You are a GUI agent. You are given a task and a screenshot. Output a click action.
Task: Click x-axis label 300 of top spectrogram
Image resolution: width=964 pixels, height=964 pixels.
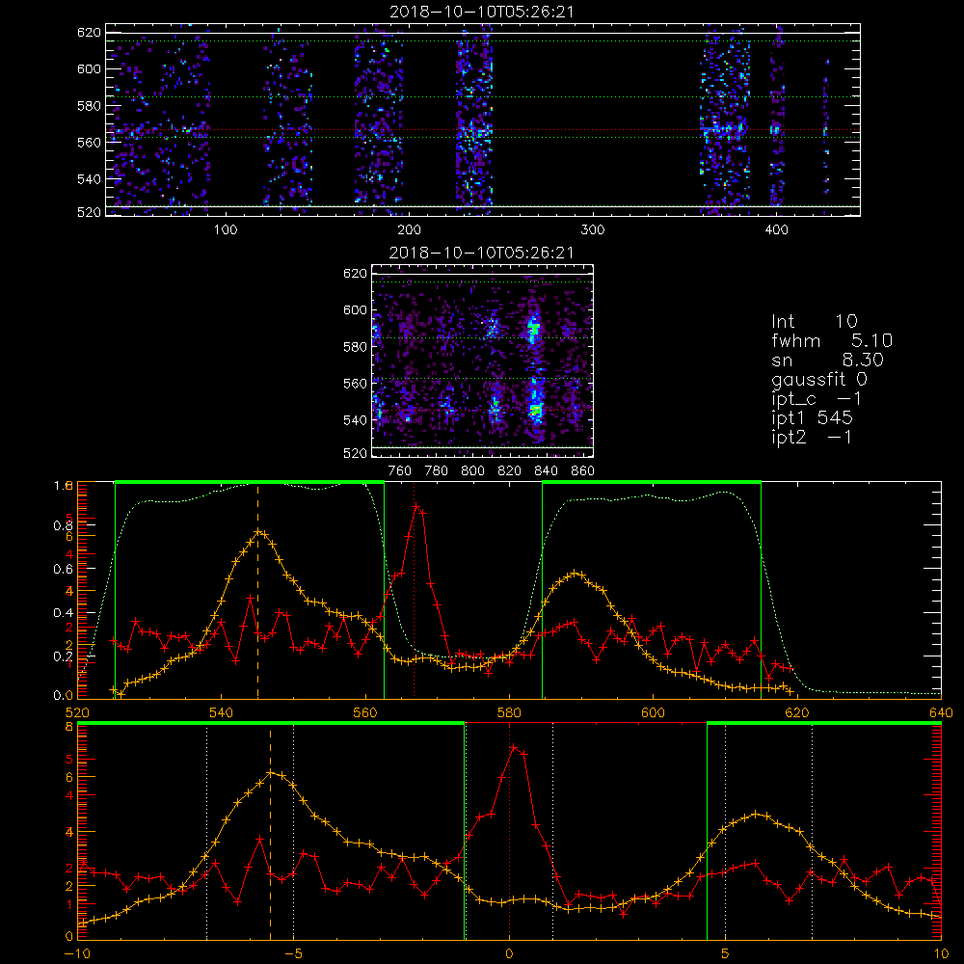[x=593, y=230]
